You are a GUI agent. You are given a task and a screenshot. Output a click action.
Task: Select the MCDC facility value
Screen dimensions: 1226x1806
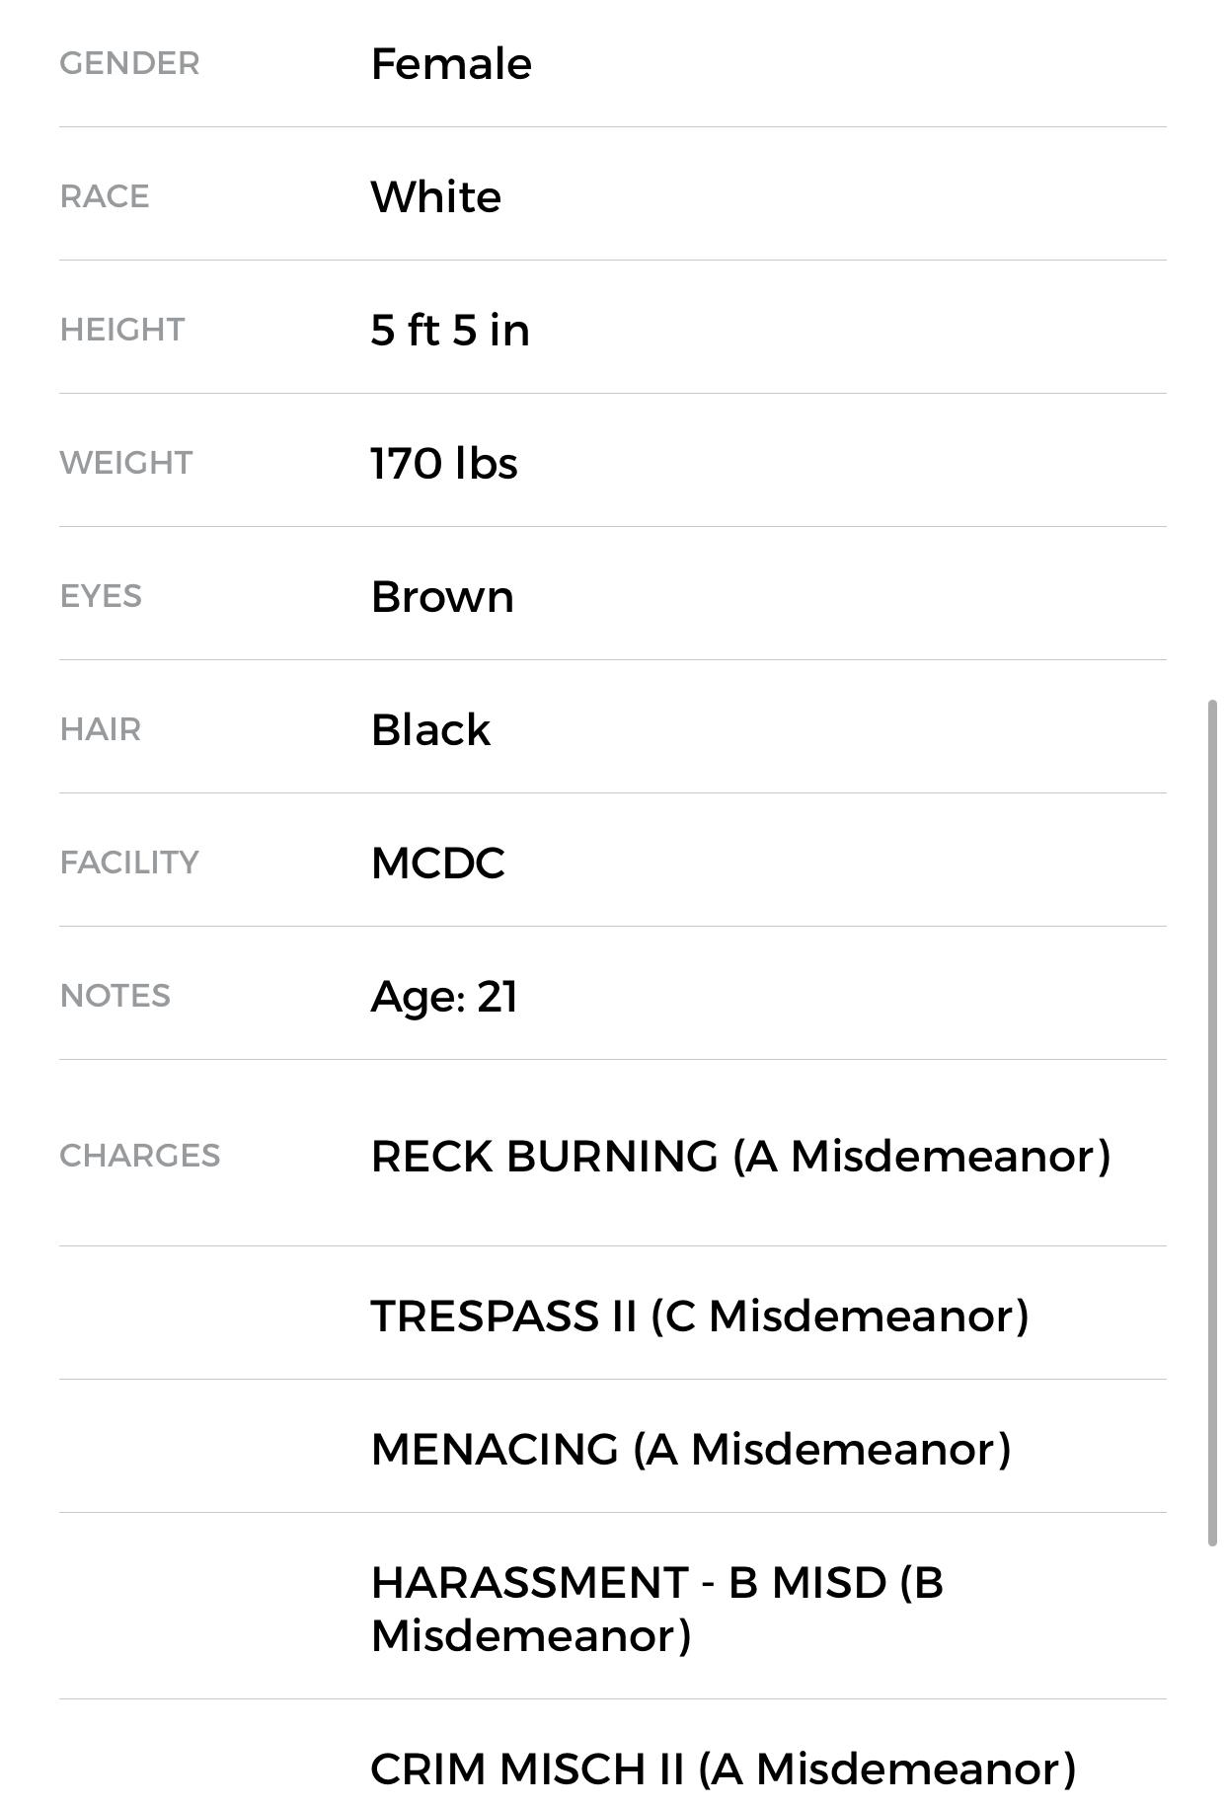point(437,864)
